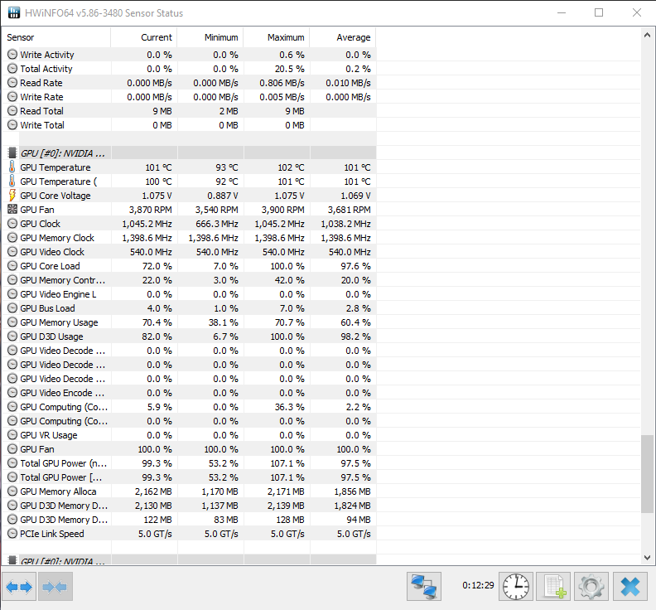656x610 pixels.
Task: Minimize the HWiNFO64 Sensor Status window
Action: 562,12
